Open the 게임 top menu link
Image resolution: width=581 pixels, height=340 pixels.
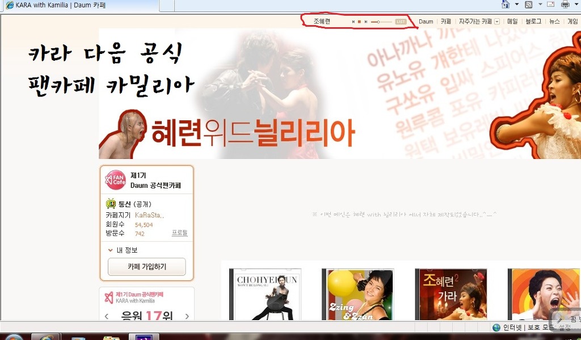pyautogui.click(x=573, y=22)
